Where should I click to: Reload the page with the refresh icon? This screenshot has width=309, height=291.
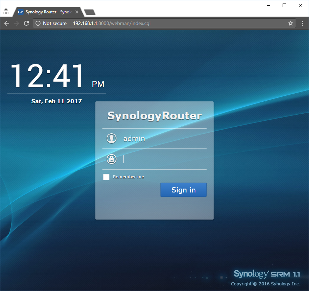point(26,23)
